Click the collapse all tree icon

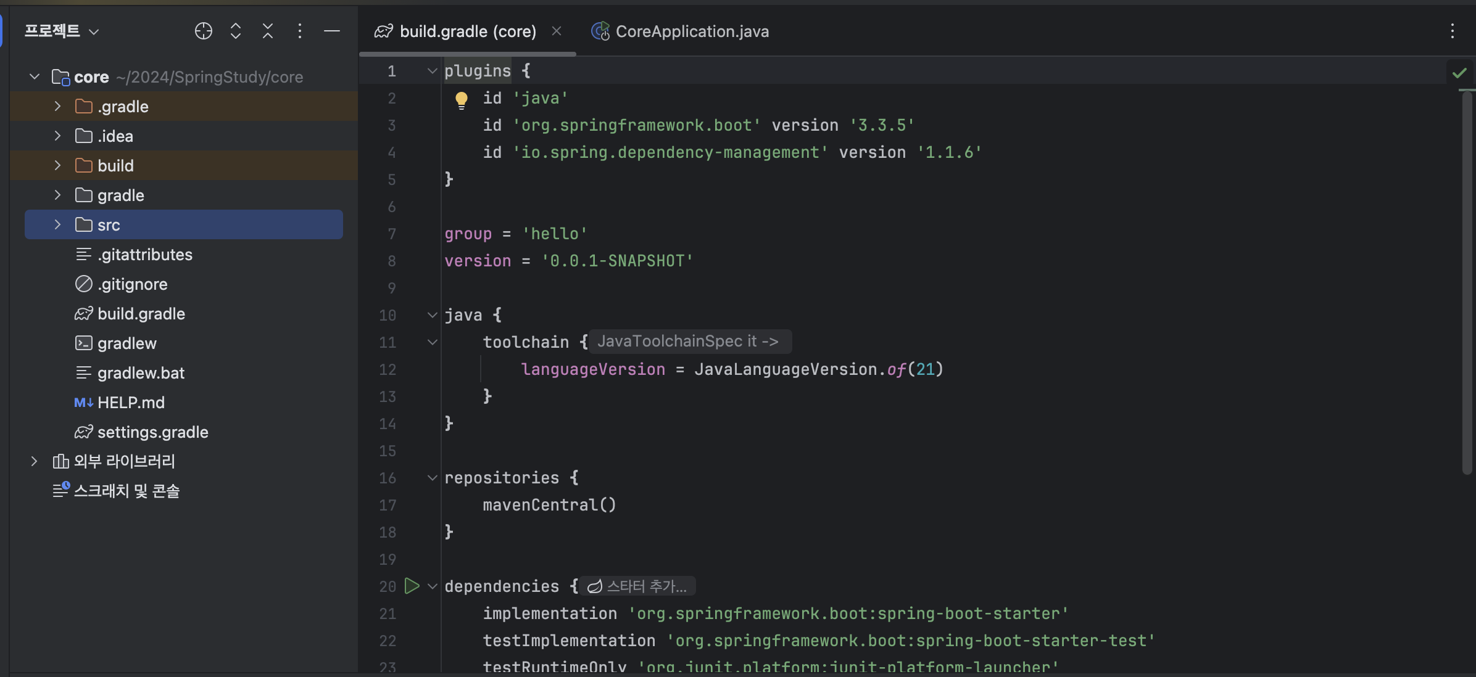(267, 31)
